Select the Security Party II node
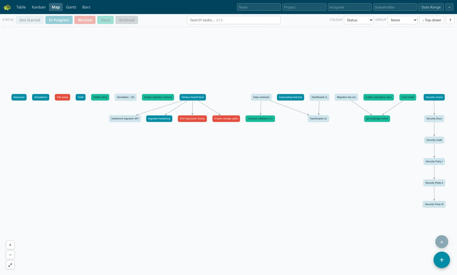457x275 pixels. [434, 183]
